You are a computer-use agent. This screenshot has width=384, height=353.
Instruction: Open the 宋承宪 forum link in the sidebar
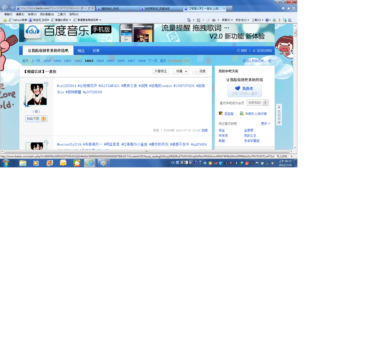point(223,136)
